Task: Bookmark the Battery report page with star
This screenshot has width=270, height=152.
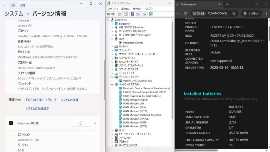Action: click(234, 13)
